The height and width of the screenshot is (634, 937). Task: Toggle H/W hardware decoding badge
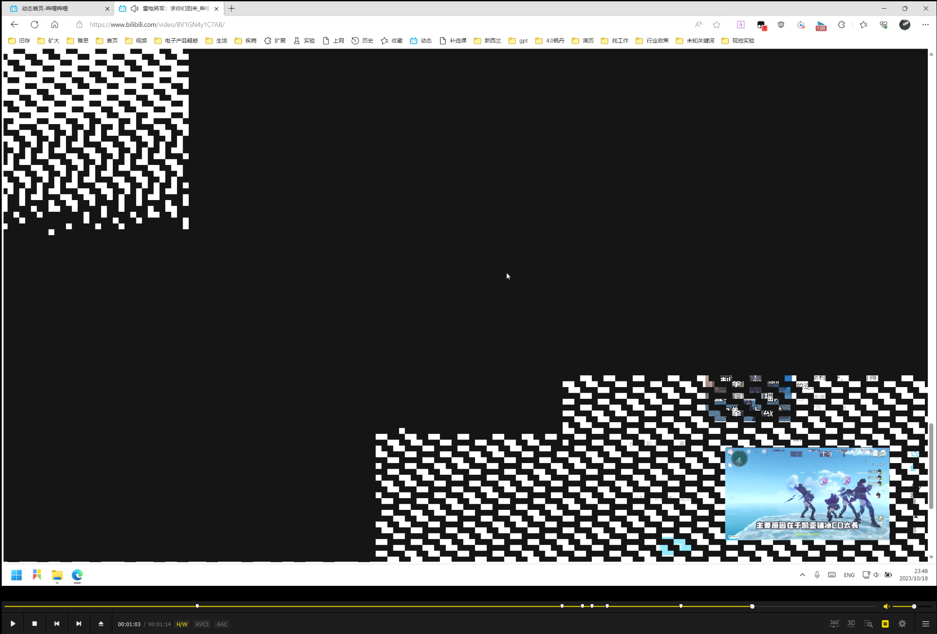click(x=182, y=624)
